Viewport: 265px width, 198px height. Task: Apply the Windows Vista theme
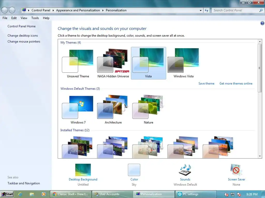coord(183,63)
